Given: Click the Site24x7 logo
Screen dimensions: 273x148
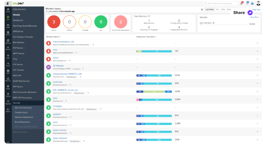Looking at the screenshot, I should [x=18, y=4].
